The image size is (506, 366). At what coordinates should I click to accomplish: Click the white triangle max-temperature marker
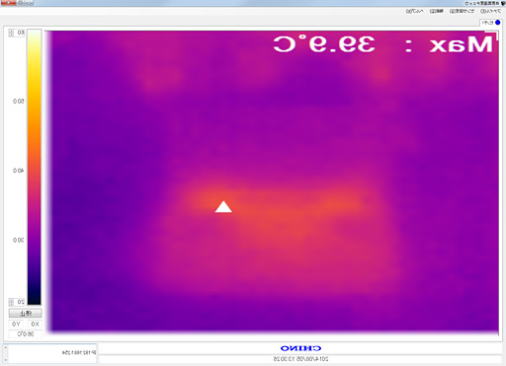(223, 207)
